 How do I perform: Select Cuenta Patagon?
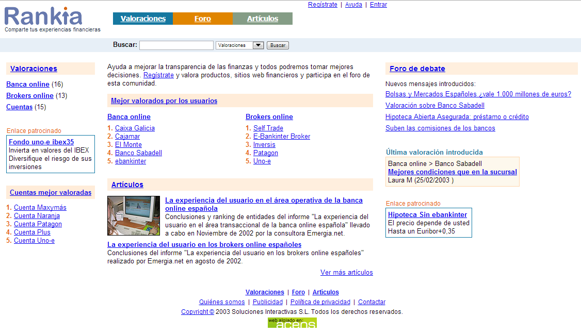38,224
